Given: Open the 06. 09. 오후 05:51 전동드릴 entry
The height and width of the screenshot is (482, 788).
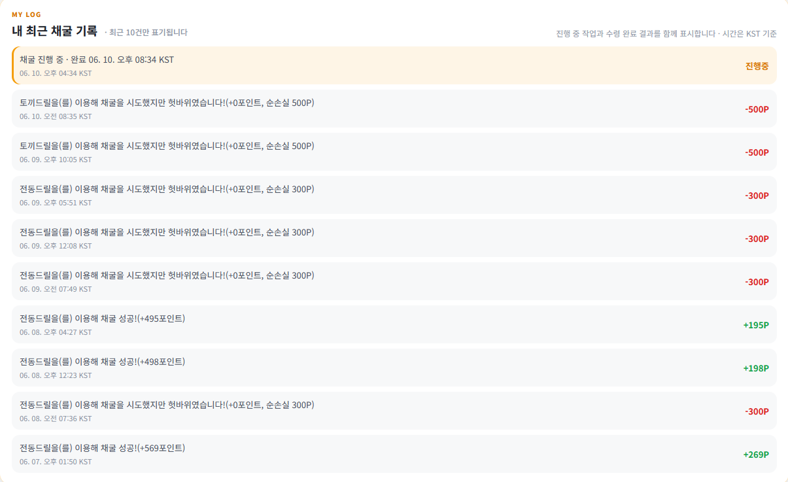Looking at the screenshot, I should pos(394,195).
